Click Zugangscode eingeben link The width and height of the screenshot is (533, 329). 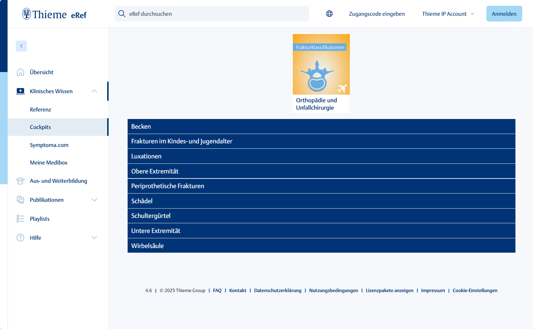coord(377,14)
